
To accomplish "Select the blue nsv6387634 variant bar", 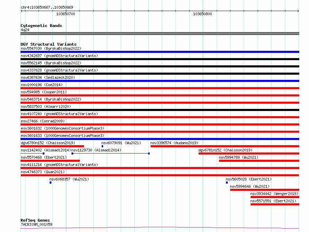I will 160,81.
